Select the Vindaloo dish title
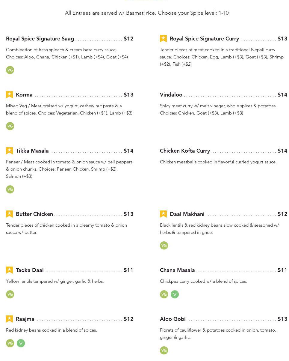Image resolution: width=289 pixels, height=361 pixels. coord(171,95)
